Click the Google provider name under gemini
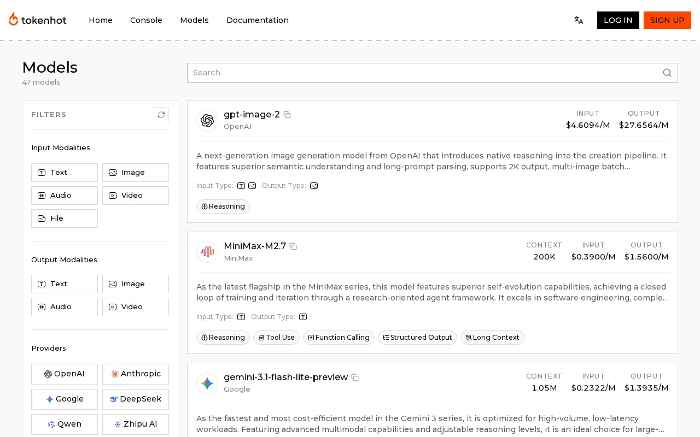Viewport: 700px width, 437px height. [237, 389]
